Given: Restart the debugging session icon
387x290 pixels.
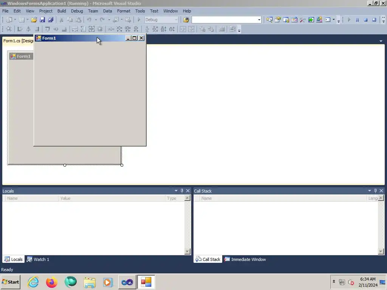Looking at the screenshot, I should 374,20.
